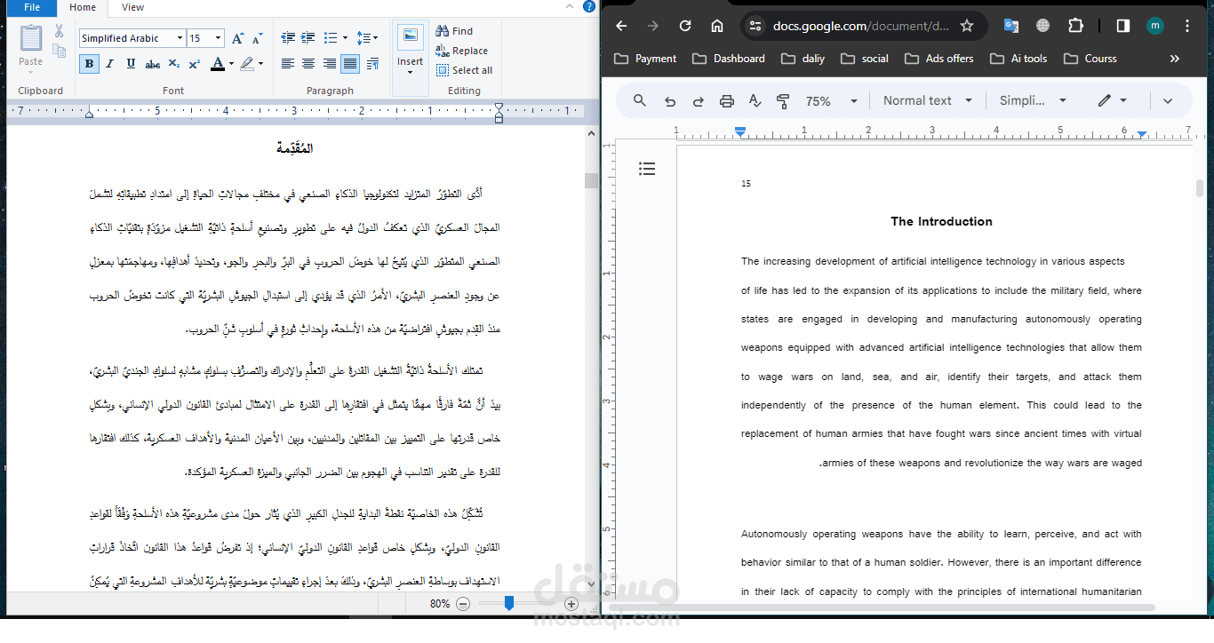This screenshot has width=1214, height=643.
Task: Show the document outline list icon
Action: pyautogui.click(x=647, y=169)
